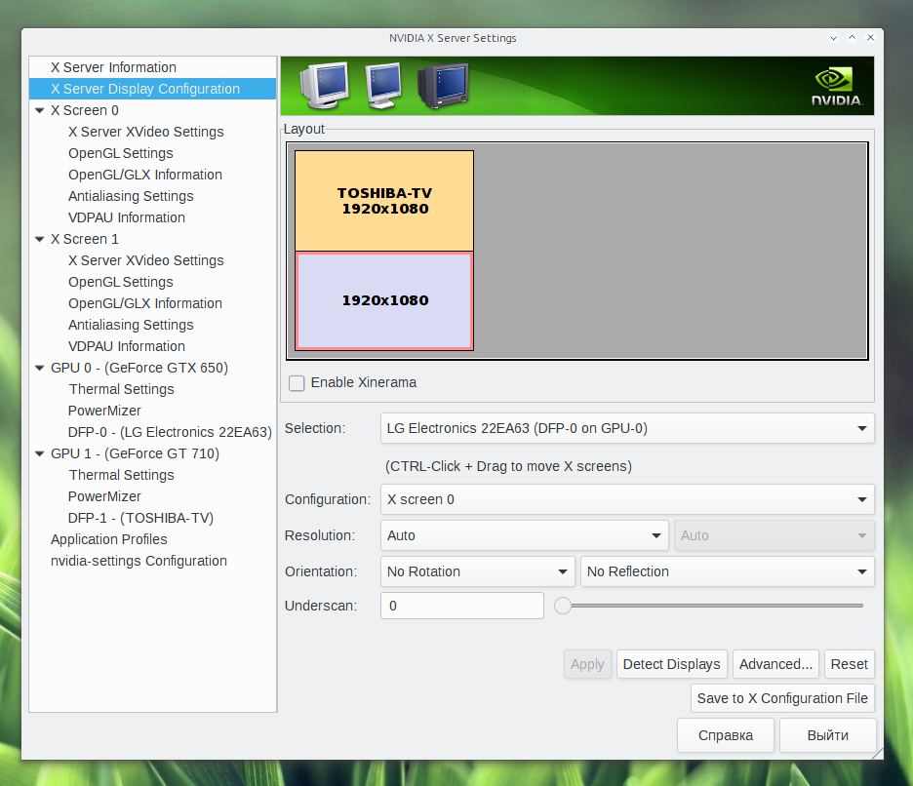This screenshot has width=913, height=786.
Task: Open nvidia-settings Configuration page
Action: [x=152, y=561]
